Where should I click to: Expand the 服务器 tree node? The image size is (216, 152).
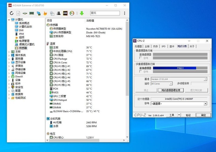pyautogui.click(x=9, y=59)
